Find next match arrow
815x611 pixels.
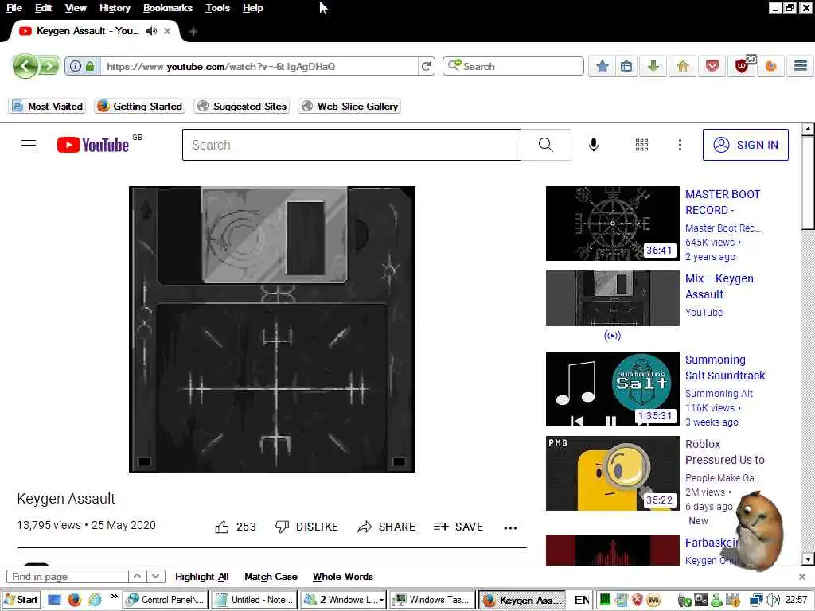pyautogui.click(x=155, y=576)
